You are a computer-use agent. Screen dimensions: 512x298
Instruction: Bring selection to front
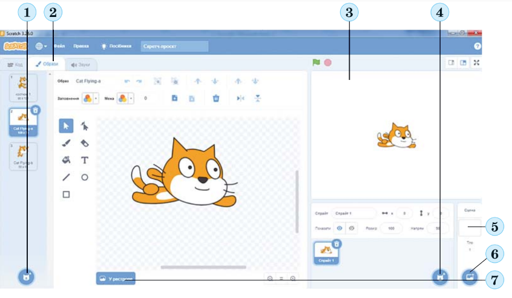click(x=238, y=81)
